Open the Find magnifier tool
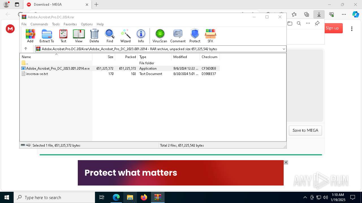The width and height of the screenshot is (362, 203). [110, 36]
